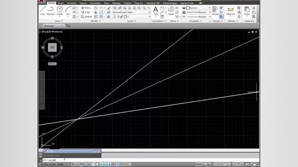Click the Offset tool icon
Viewport: 298px width, 167px height.
pyautogui.click(x=108, y=17)
